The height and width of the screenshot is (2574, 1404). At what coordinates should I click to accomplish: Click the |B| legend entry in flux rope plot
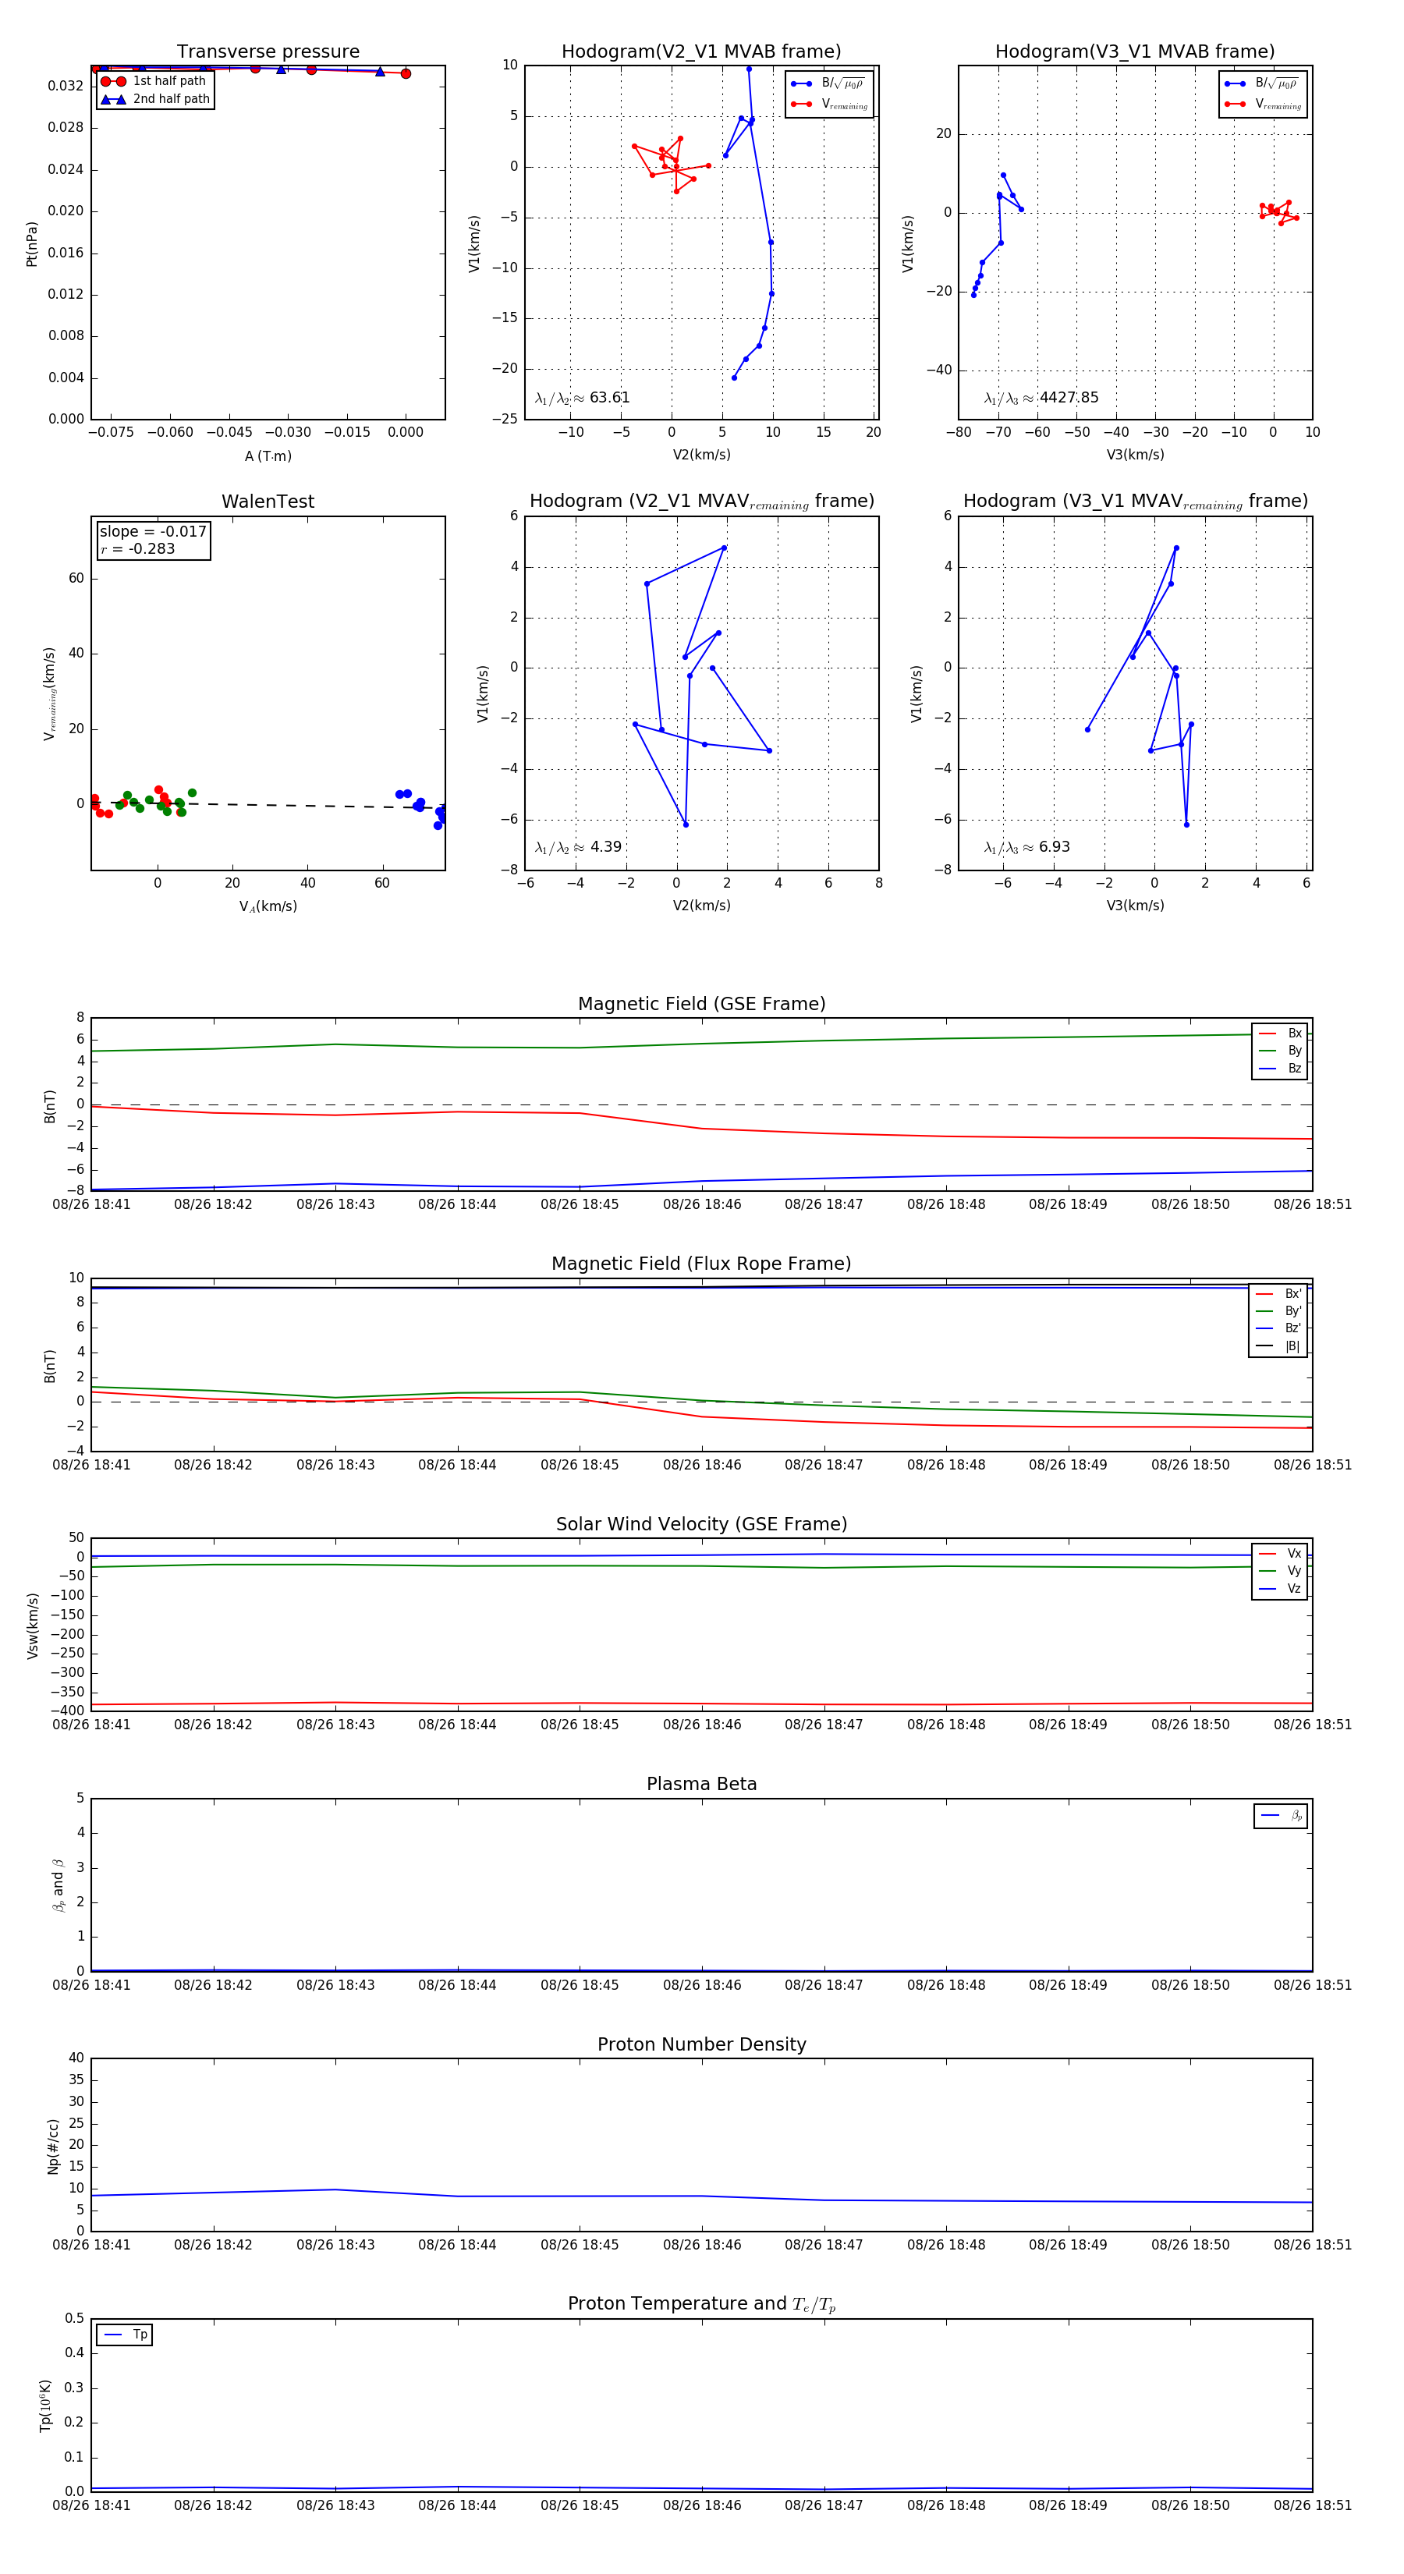(x=1279, y=1346)
